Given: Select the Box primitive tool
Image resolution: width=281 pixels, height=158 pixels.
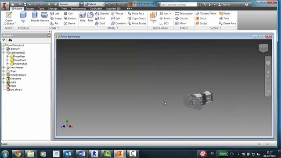Looking at the screenshot, I should [x=23, y=17].
